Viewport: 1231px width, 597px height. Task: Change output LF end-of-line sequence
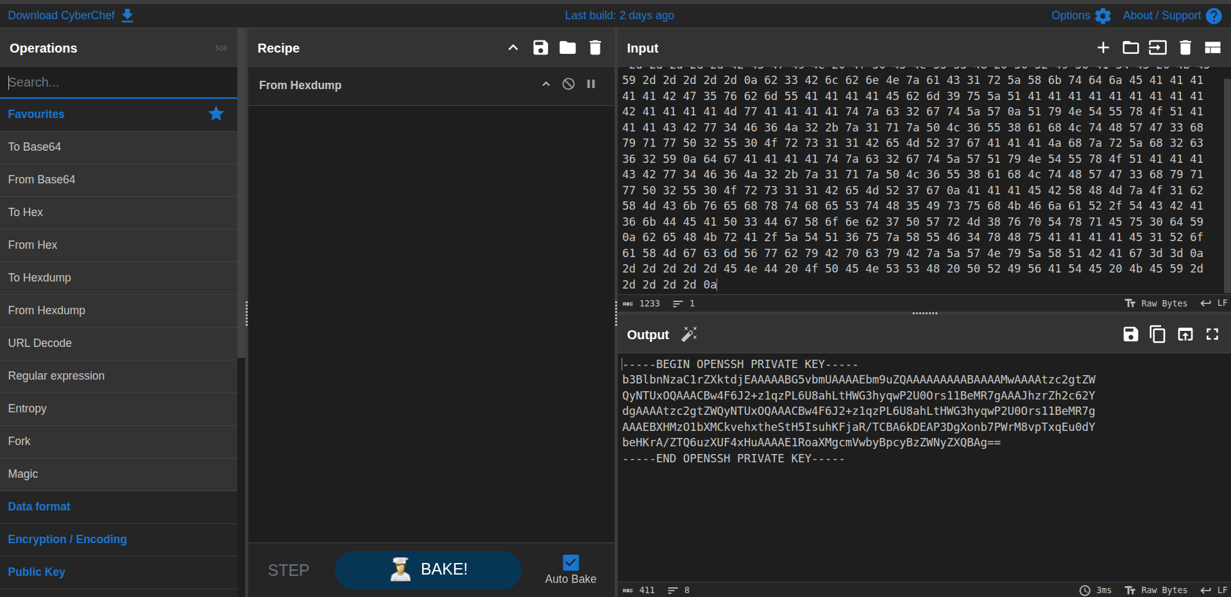coord(1214,590)
